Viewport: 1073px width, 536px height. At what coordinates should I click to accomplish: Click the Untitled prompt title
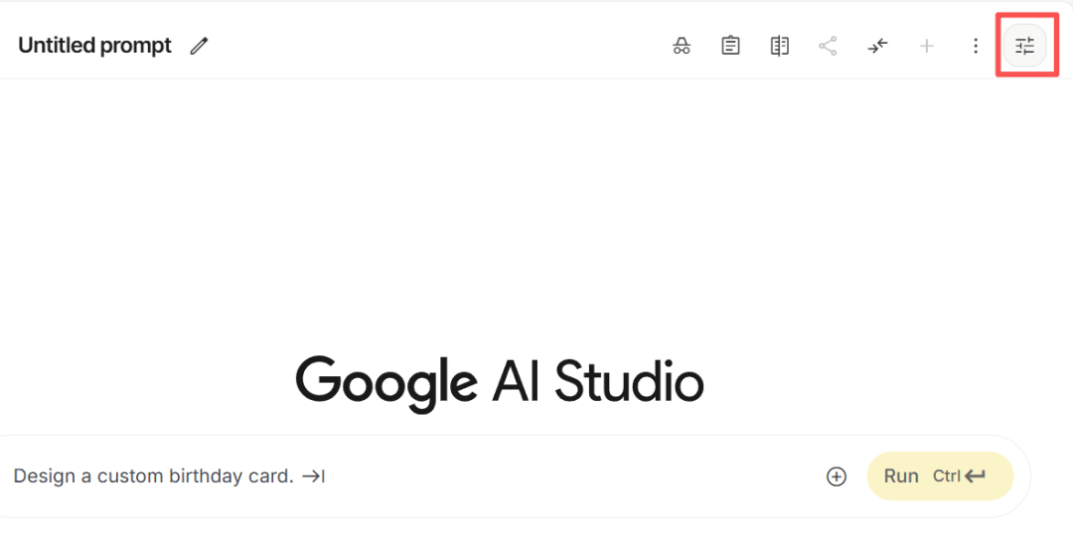tap(94, 46)
